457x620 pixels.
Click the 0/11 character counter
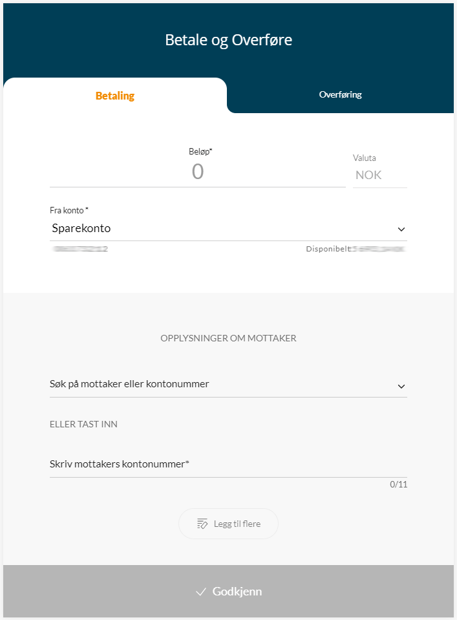coord(398,484)
